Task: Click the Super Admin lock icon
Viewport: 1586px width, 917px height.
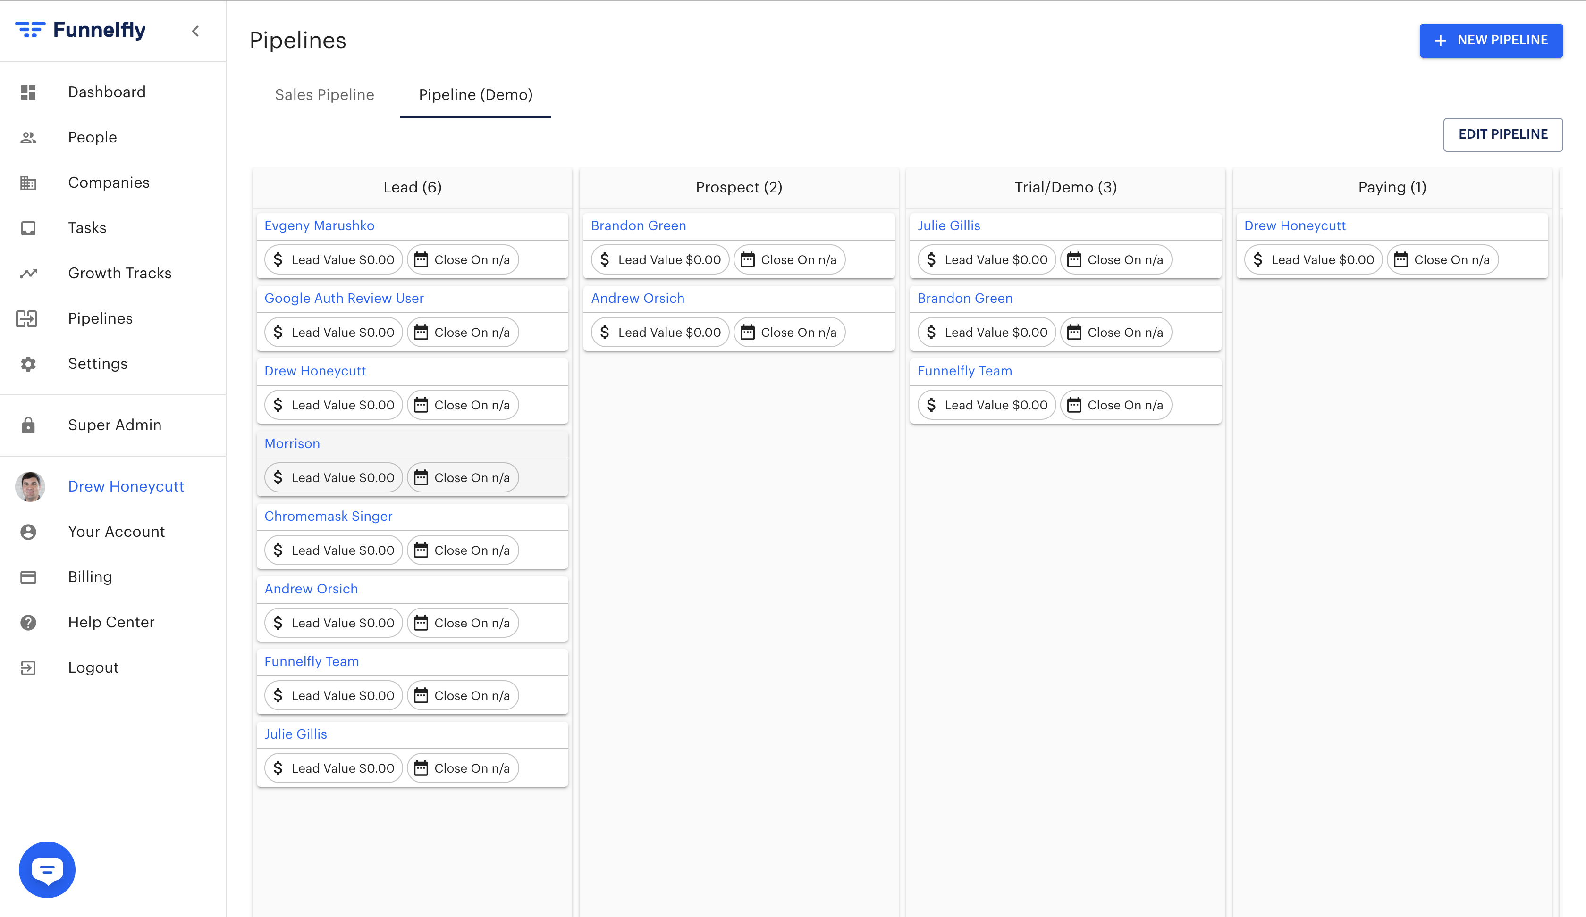Action: pyautogui.click(x=28, y=425)
